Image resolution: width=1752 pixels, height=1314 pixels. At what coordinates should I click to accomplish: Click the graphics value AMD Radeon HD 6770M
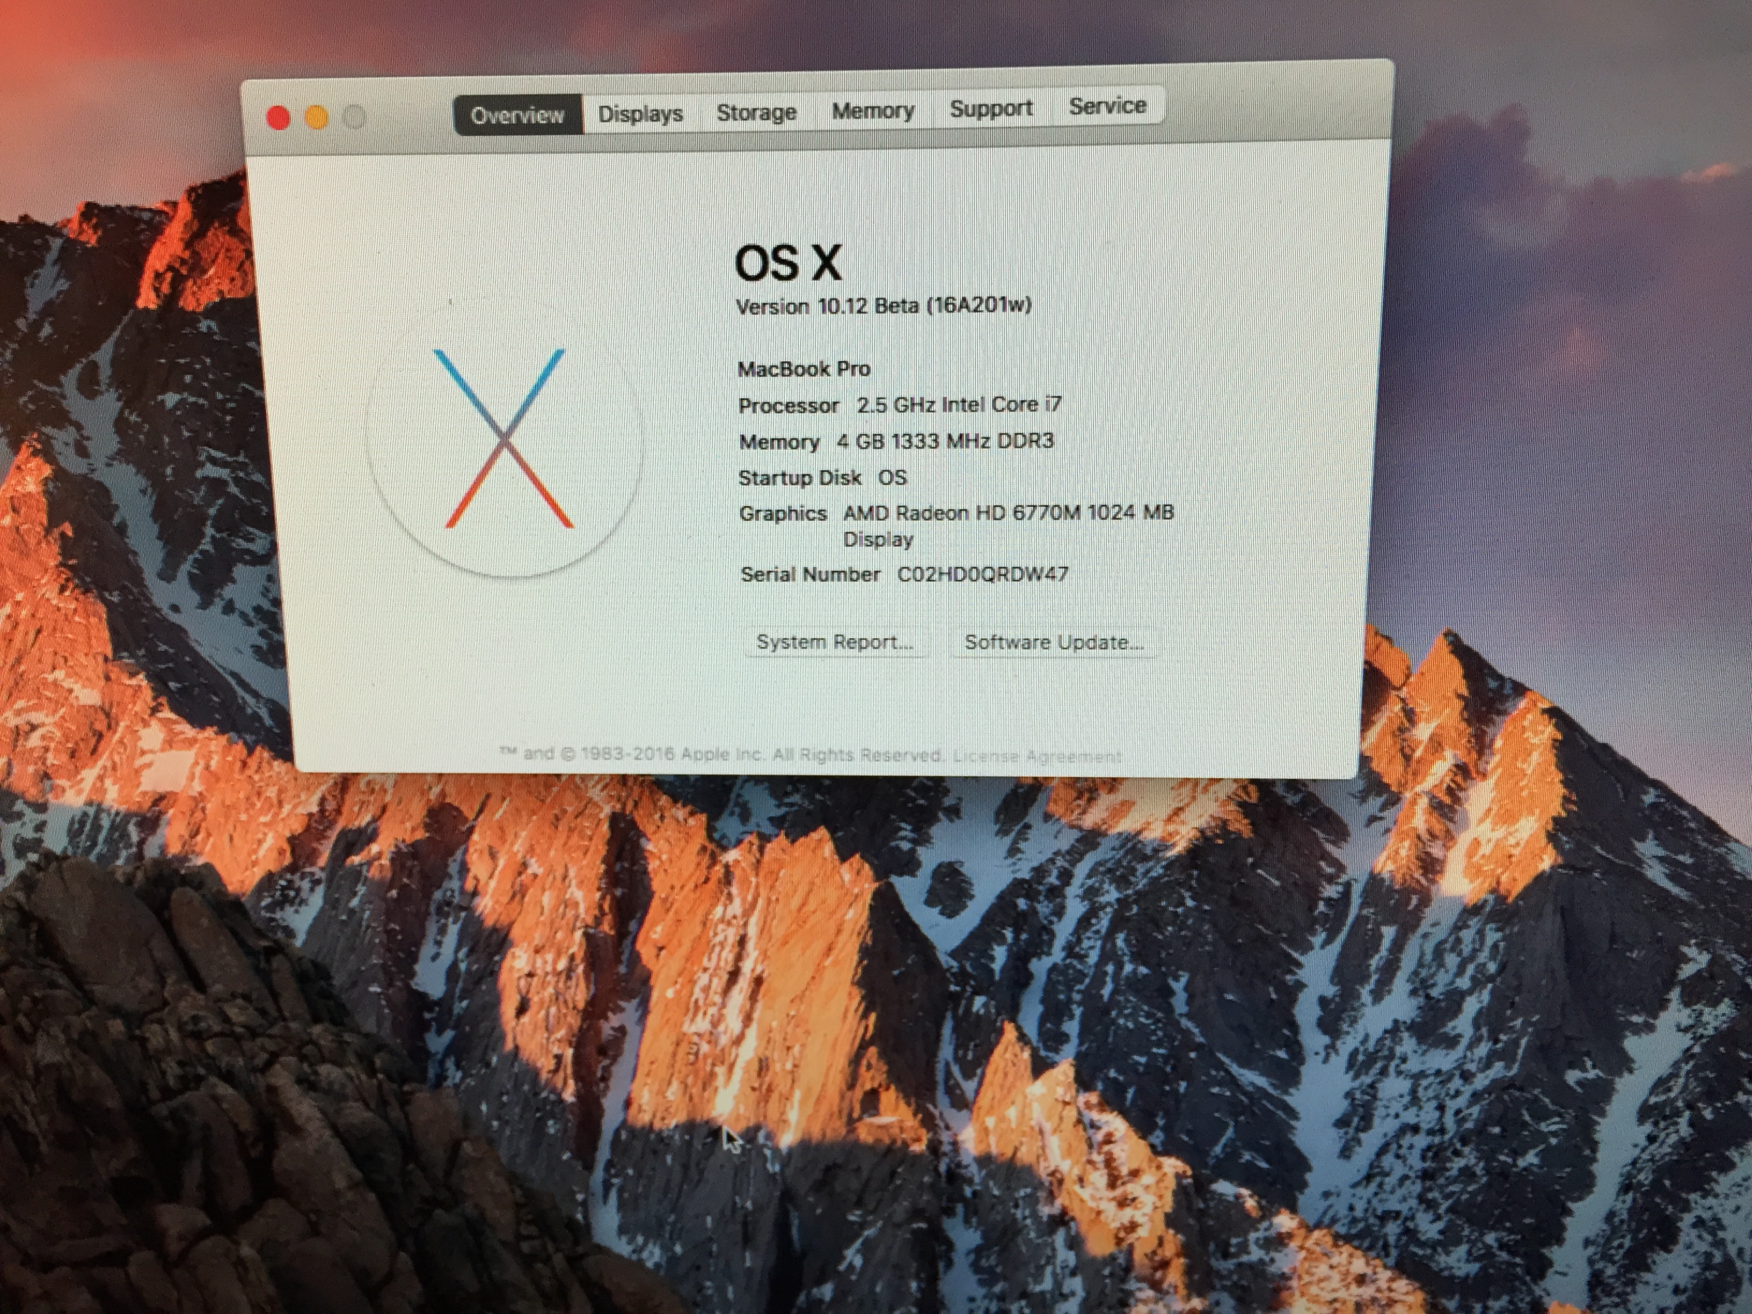961,513
